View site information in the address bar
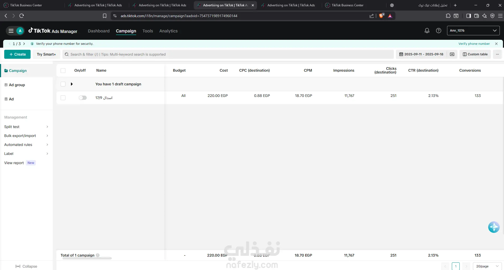504x270 pixels. [x=115, y=16]
